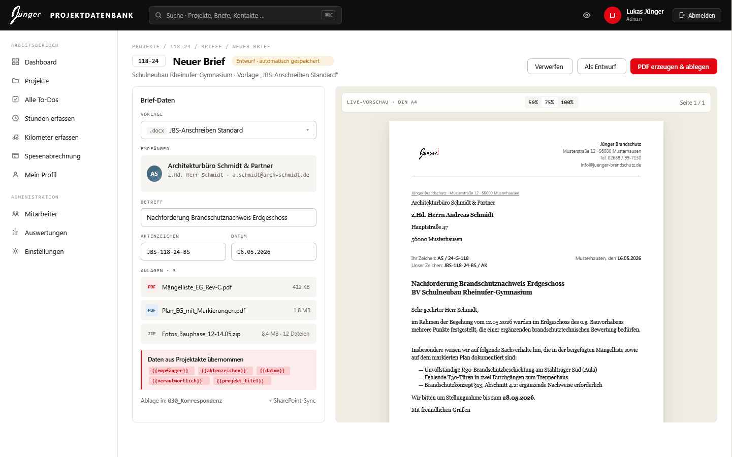Set preview zoom to 75%

(550, 102)
